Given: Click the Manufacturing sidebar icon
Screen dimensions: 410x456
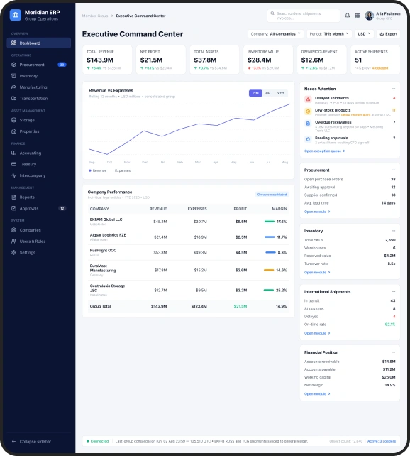Looking at the screenshot, I should coord(13,87).
